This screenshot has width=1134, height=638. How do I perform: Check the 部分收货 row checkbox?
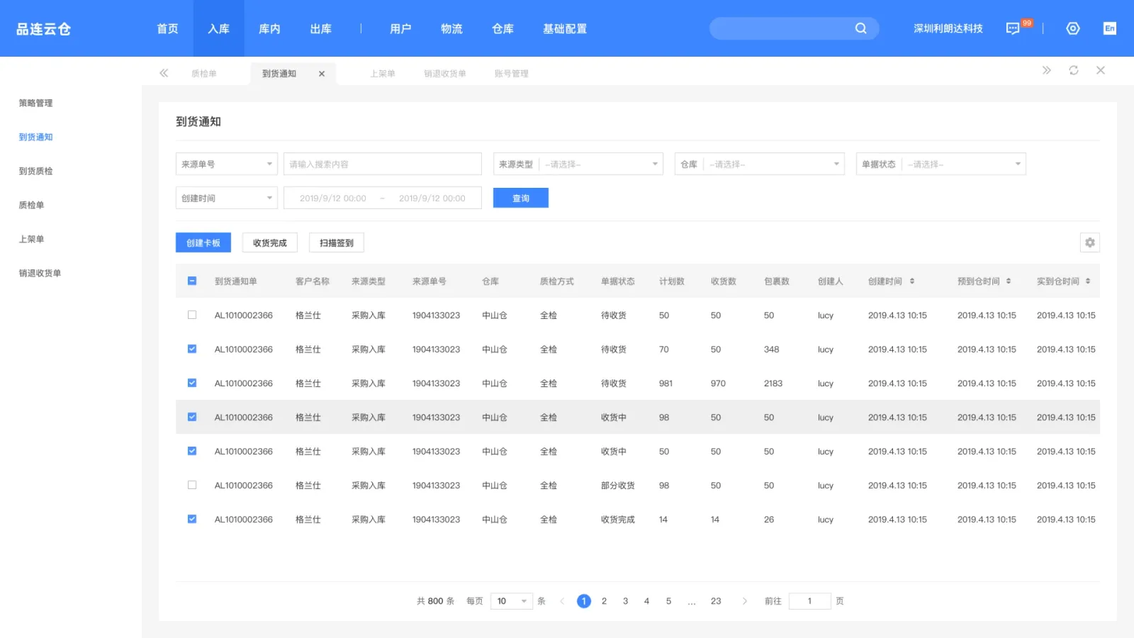[x=192, y=486]
